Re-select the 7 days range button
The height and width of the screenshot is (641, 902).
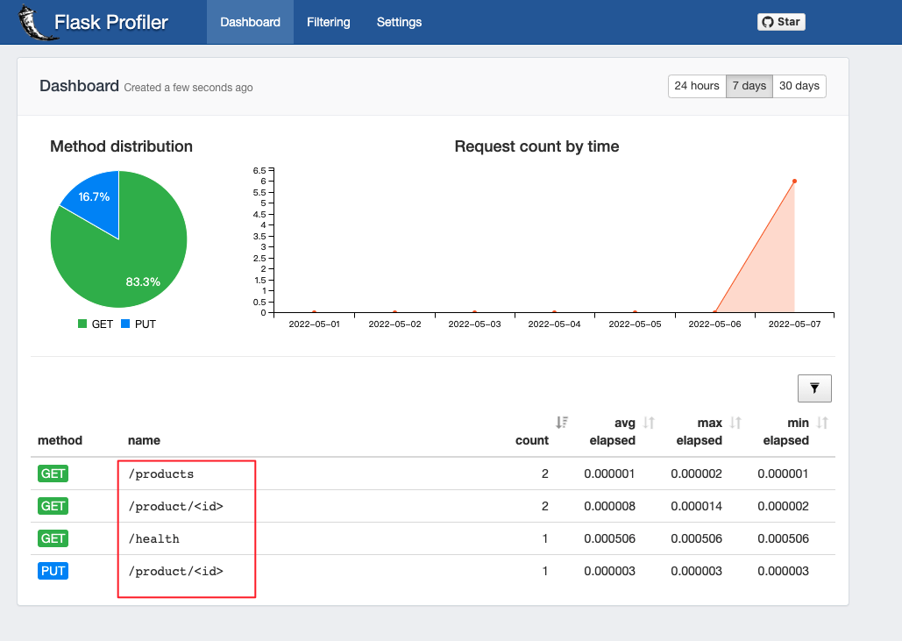click(749, 86)
